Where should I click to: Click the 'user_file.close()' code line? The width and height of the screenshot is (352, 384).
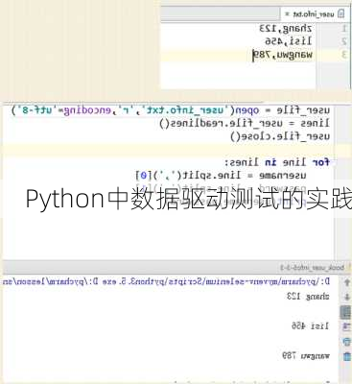click(x=280, y=136)
